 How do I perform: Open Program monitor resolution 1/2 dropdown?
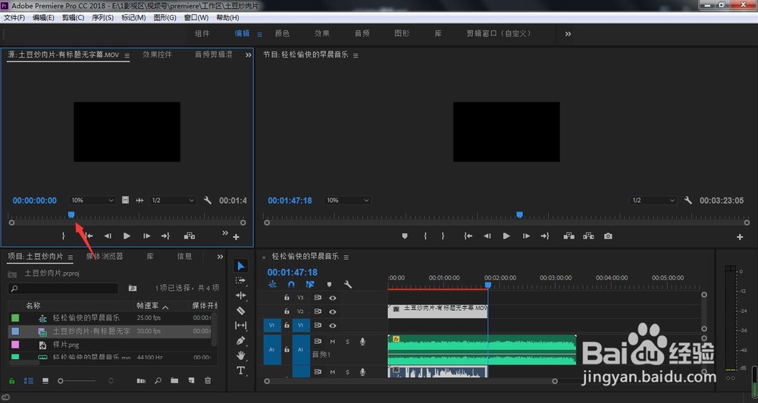[x=653, y=200]
